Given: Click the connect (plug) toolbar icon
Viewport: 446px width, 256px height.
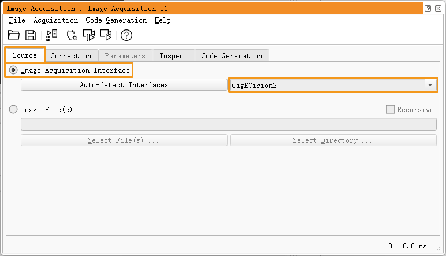Looking at the screenshot, I should tap(72, 35).
